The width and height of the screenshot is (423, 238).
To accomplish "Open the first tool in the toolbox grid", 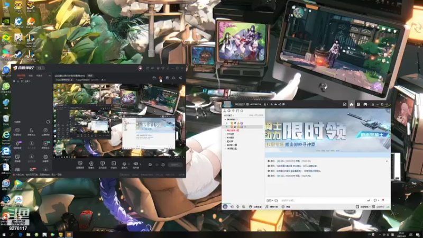I will [17, 132].
